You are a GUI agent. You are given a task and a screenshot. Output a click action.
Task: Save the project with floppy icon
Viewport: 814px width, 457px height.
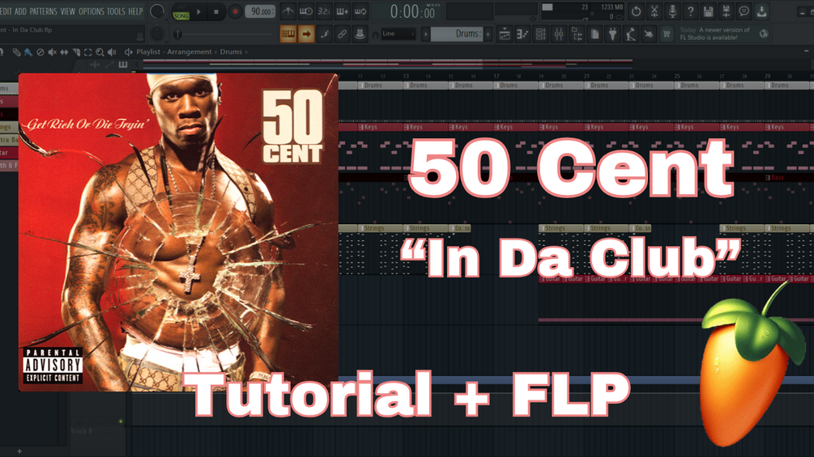[x=708, y=11]
